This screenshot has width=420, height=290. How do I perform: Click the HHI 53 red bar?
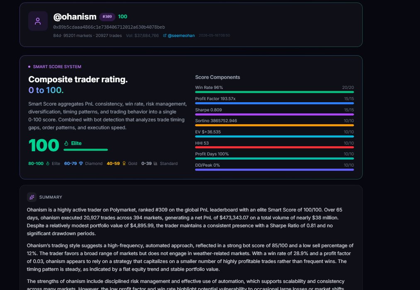pyautogui.click(x=275, y=147)
